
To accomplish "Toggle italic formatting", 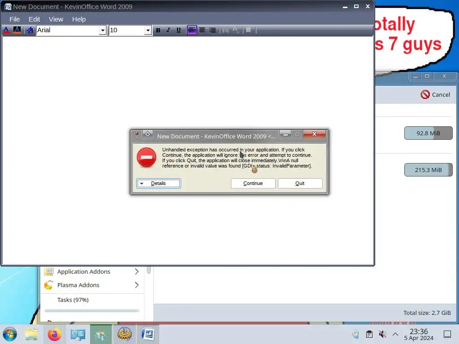I will tap(168, 30).
